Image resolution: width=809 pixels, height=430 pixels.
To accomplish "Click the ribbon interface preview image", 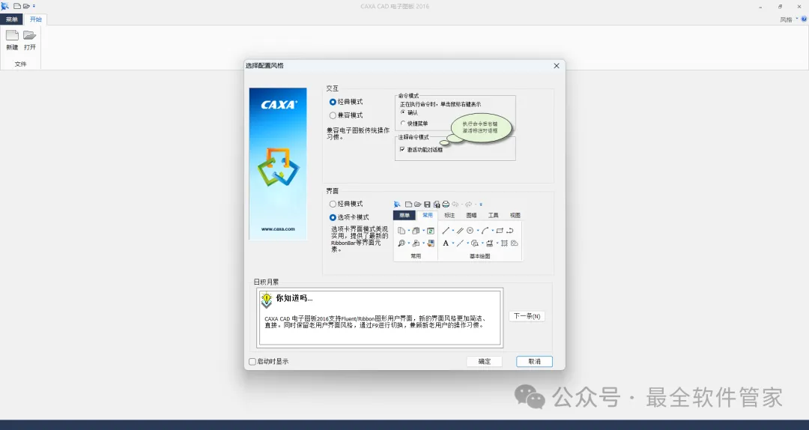I will 458,231.
